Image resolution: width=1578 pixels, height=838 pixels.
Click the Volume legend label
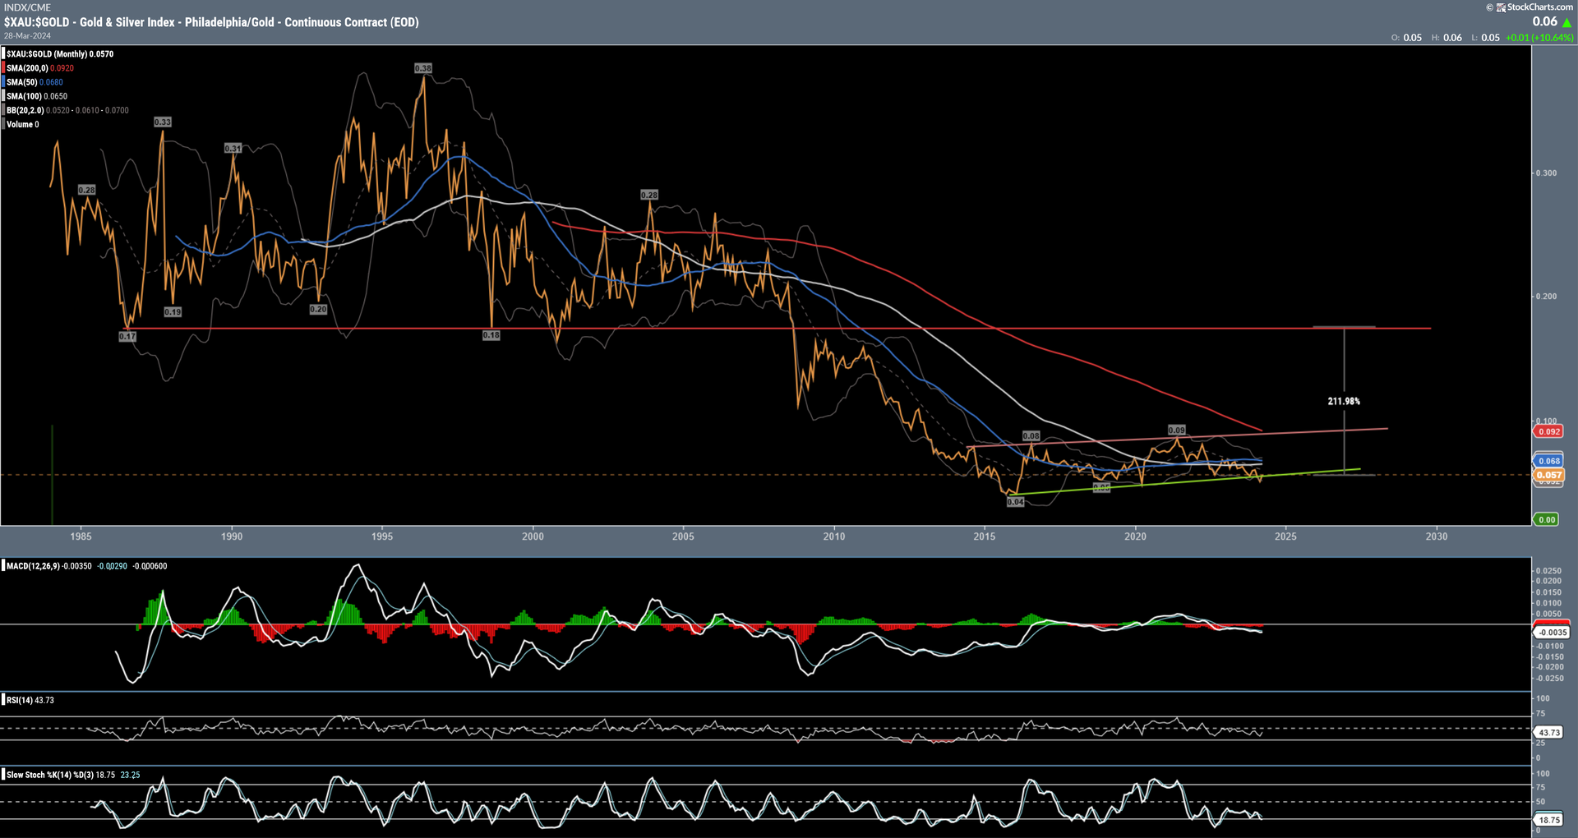coord(20,124)
